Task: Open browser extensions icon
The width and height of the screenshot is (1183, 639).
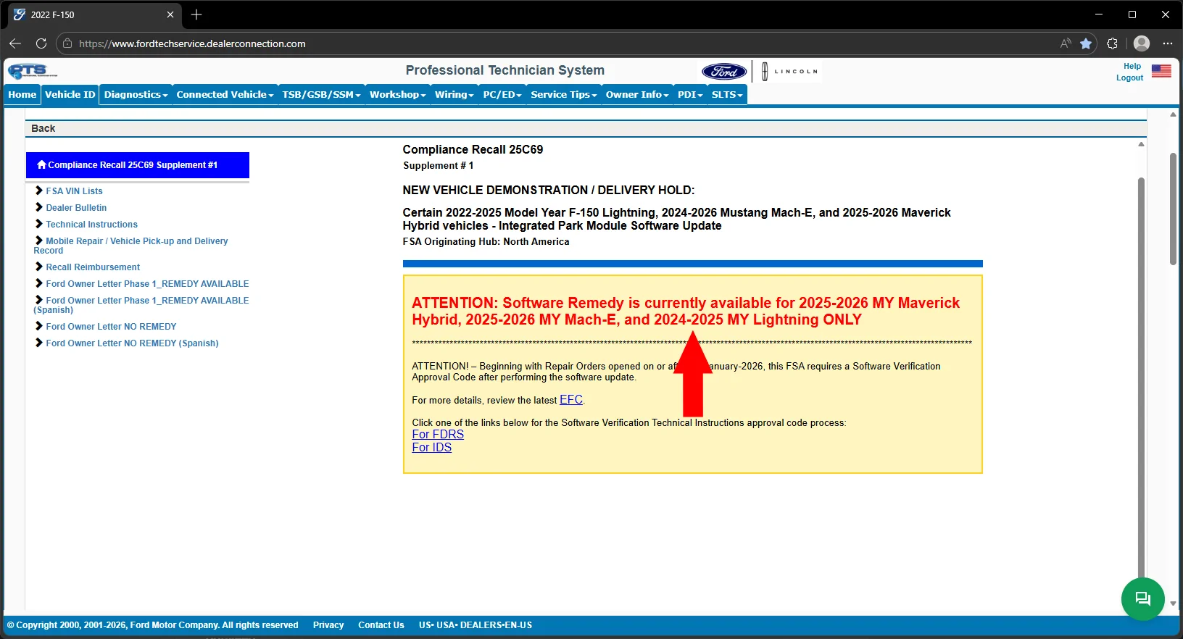Action: [1113, 43]
